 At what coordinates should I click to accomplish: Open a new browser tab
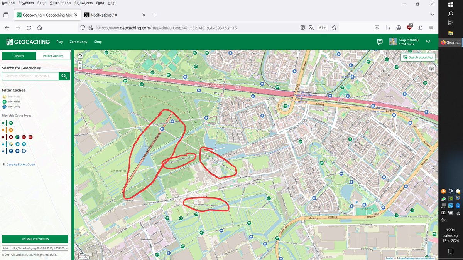click(x=155, y=15)
